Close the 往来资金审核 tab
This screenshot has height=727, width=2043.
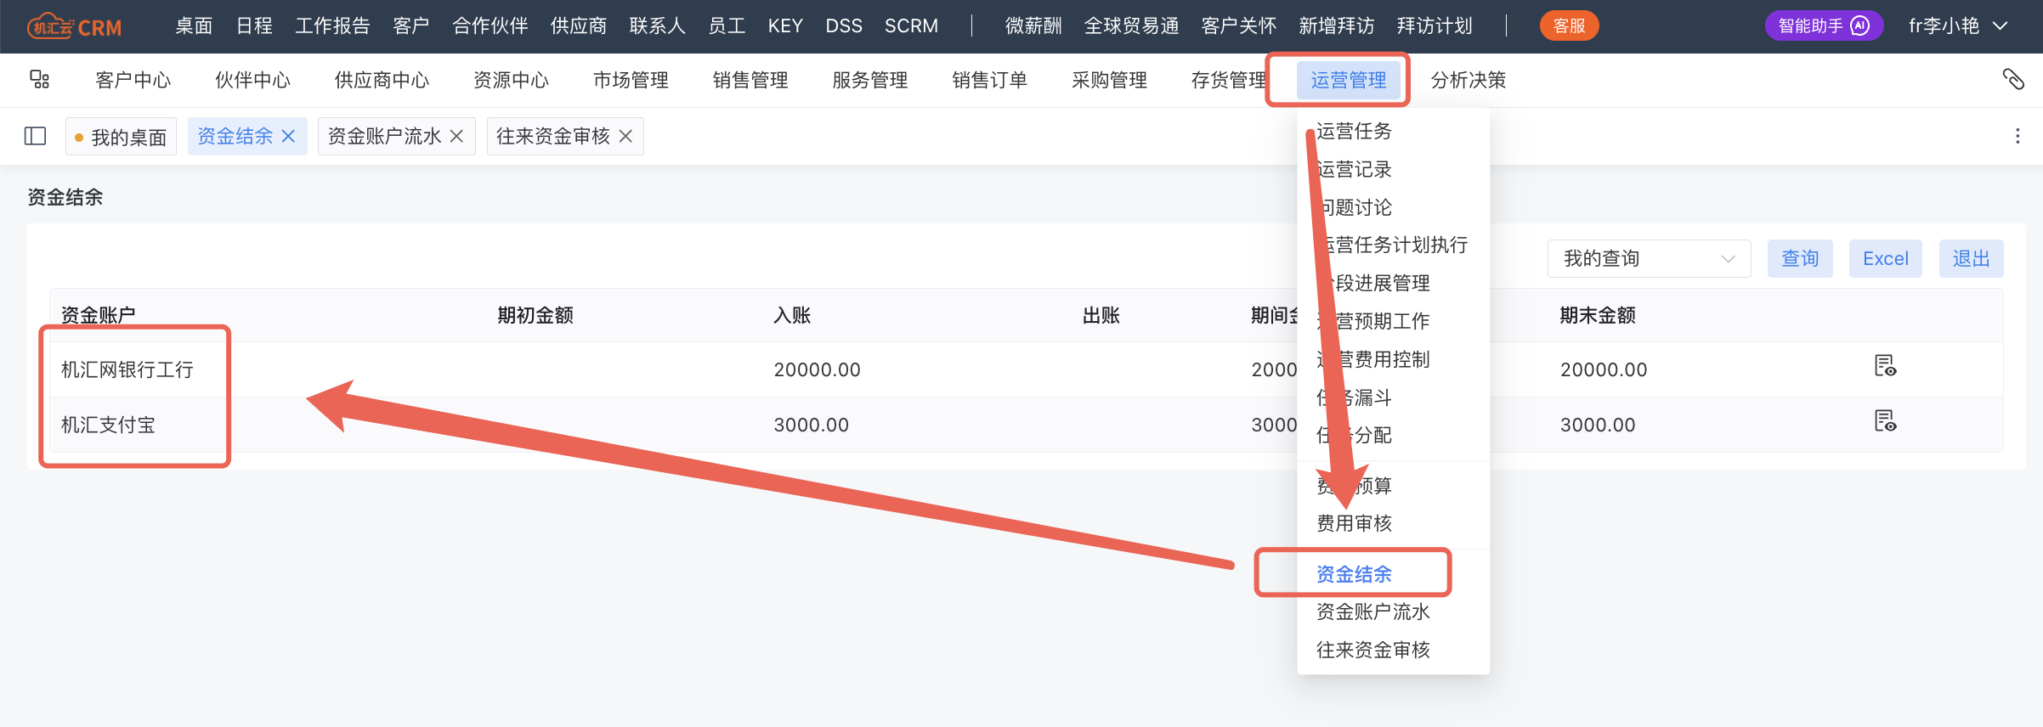(x=625, y=136)
